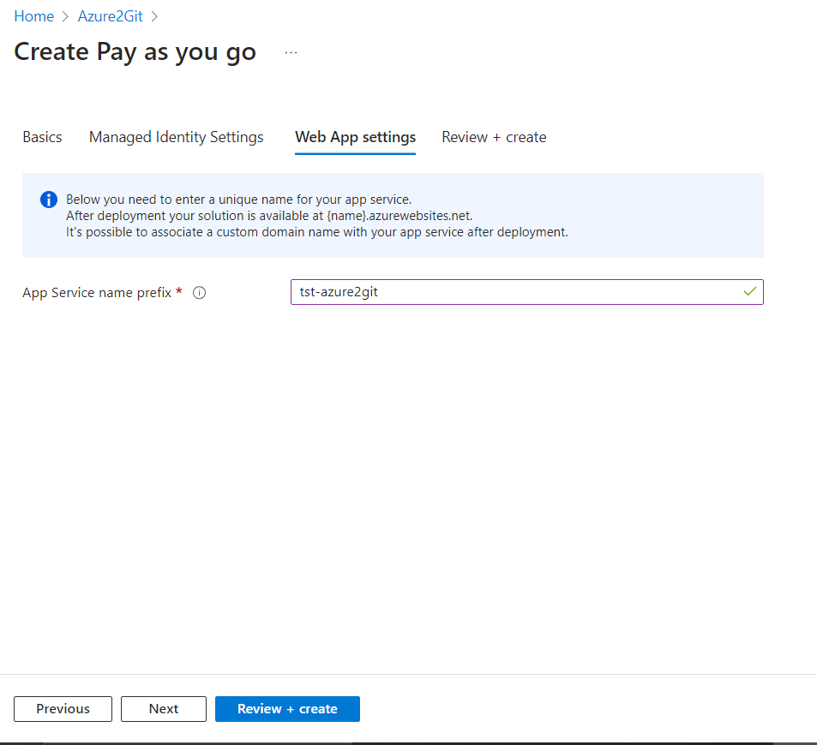Click the chevron after the Azure2Git breadcrumb

[154, 15]
